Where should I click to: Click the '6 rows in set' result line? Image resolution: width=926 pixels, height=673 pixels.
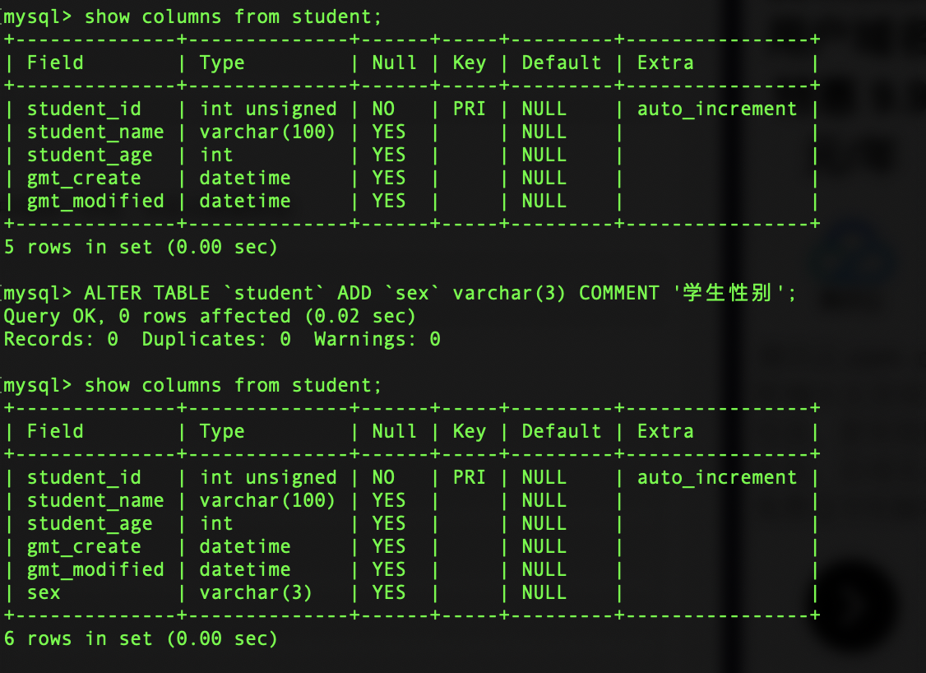[141, 638]
